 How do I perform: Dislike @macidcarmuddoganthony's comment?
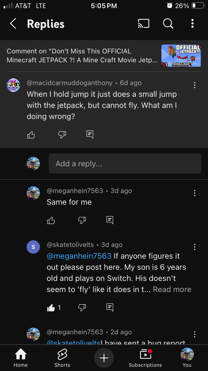click(62, 135)
